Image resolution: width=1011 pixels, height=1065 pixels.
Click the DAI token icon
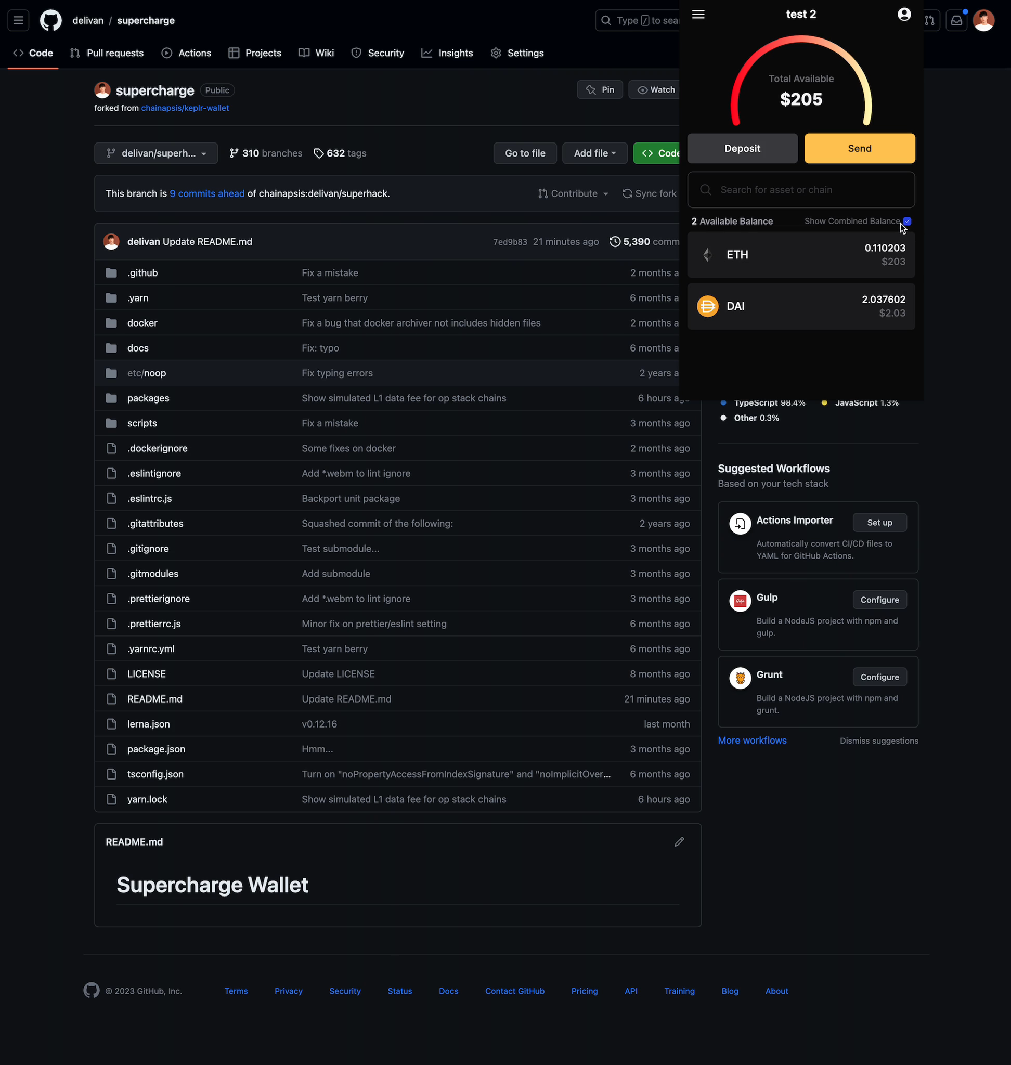(x=708, y=306)
